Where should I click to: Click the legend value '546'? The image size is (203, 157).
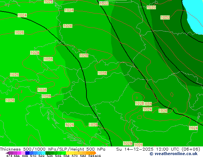click(58, 156)
